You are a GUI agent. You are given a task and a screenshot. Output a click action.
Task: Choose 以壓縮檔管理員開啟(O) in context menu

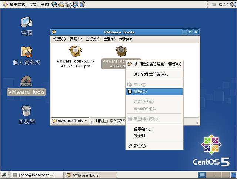154,64
